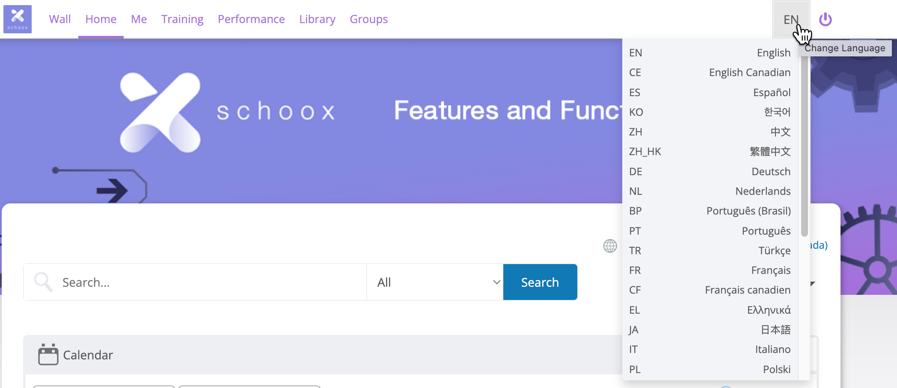The width and height of the screenshot is (897, 388).
Task: Click the blue Search button
Action: point(540,282)
